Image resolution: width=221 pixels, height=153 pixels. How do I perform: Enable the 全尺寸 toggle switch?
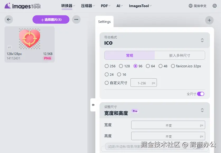200,94
